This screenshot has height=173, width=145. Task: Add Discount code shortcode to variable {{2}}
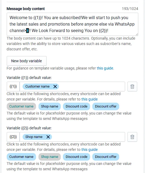click(76, 157)
